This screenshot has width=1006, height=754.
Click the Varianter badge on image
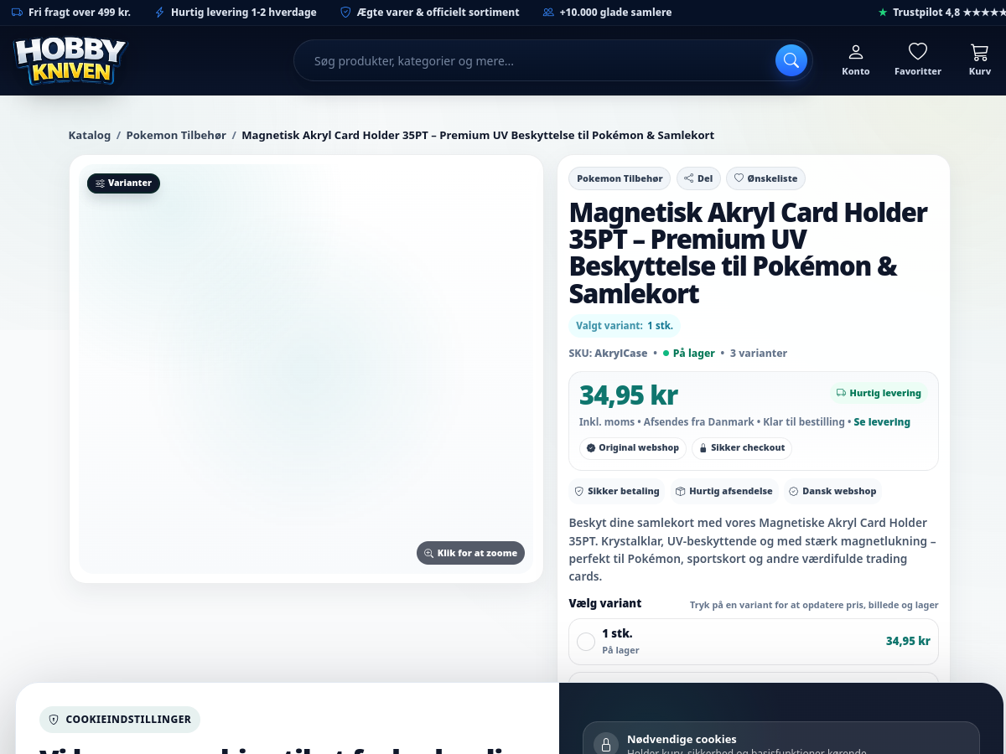123,183
